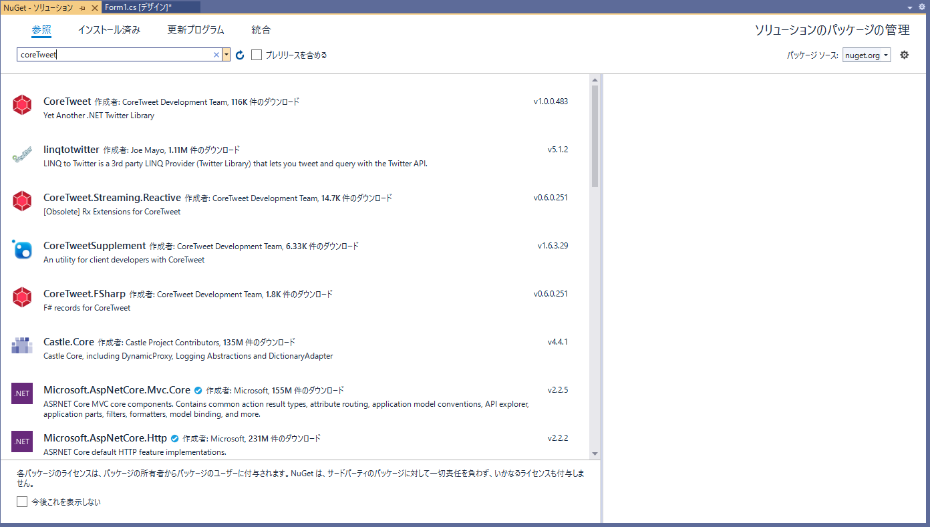Enable the プレリリースを含める checkbox
Screen dimensions: 930x527
coord(257,55)
